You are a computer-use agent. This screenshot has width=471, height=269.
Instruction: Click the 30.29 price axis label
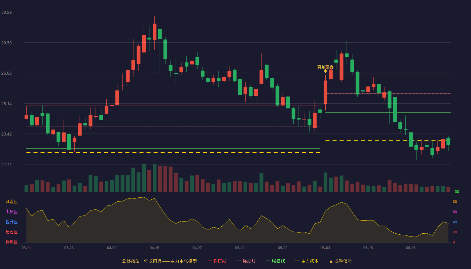6,12
